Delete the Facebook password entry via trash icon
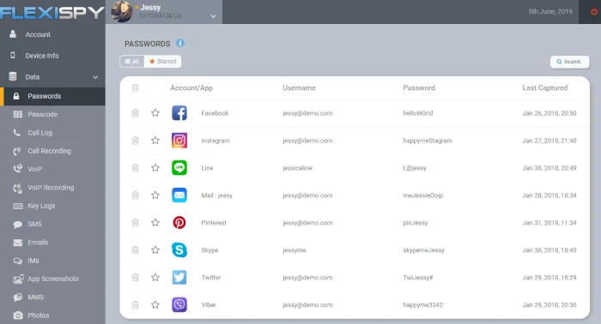This screenshot has height=324, width=601. click(136, 113)
